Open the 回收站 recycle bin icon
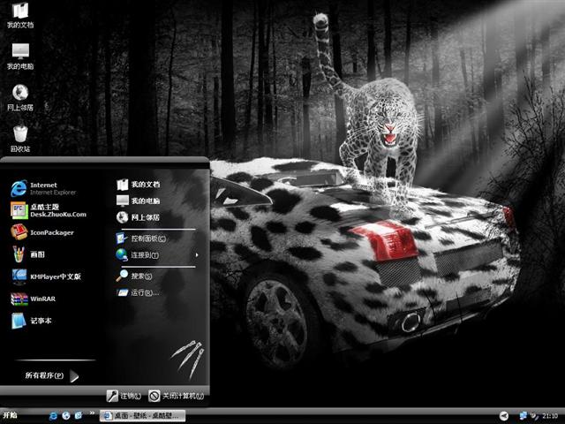Viewport: 565px width, 424px height. click(20, 139)
